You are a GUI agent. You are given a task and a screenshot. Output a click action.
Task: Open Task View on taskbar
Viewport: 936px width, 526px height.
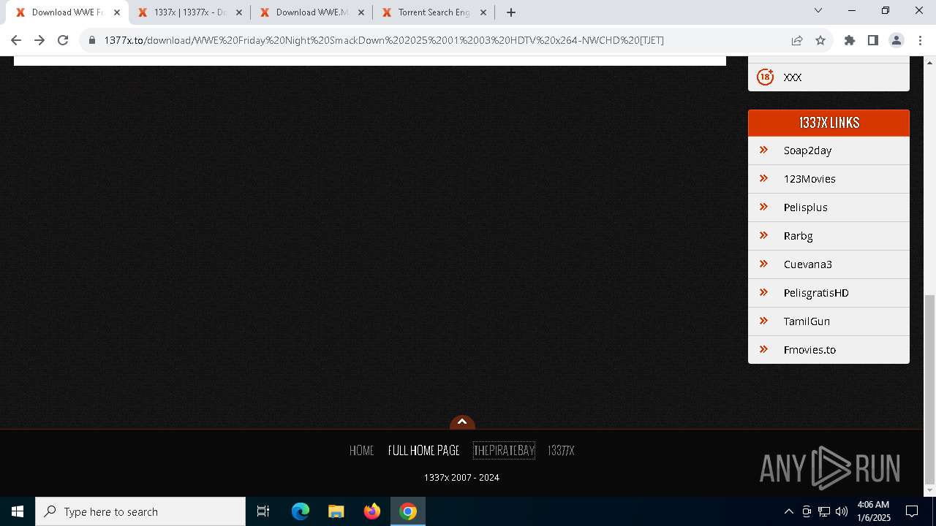[x=263, y=511]
